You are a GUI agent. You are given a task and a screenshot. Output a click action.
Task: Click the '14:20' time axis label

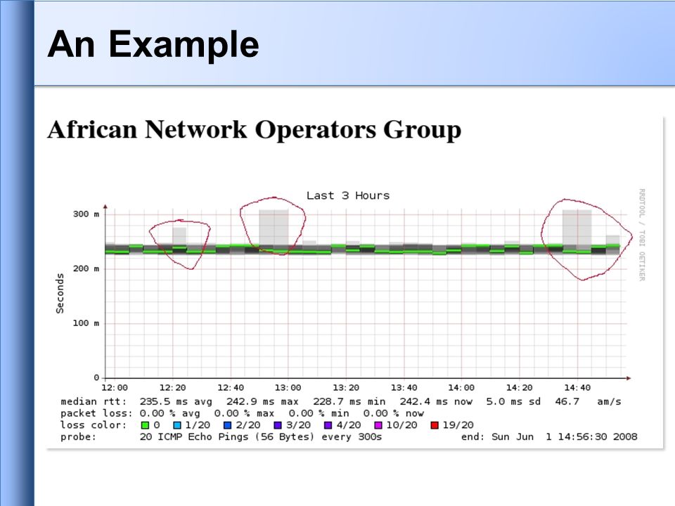519,388
